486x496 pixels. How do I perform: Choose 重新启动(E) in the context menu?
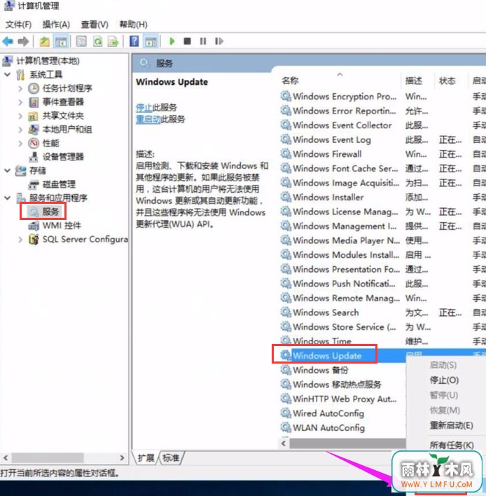click(451, 425)
